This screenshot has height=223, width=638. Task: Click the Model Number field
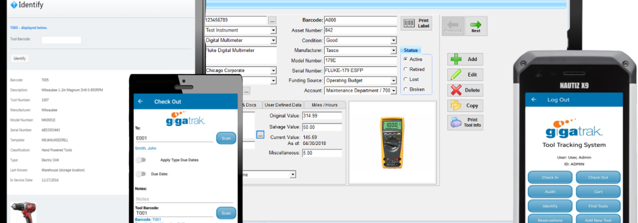click(360, 61)
